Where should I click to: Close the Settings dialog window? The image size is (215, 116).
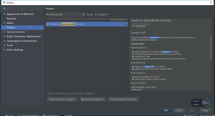211,3
